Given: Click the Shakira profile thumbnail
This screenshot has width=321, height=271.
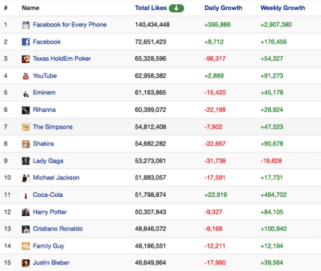Looking at the screenshot, I should 26,144.
